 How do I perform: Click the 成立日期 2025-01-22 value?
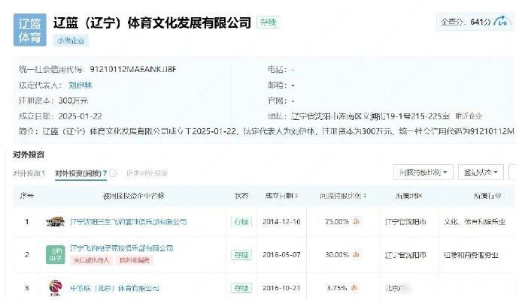click(80, 115)
